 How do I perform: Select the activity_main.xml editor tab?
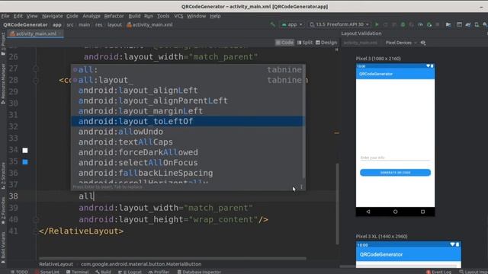[x=36, y=33]
